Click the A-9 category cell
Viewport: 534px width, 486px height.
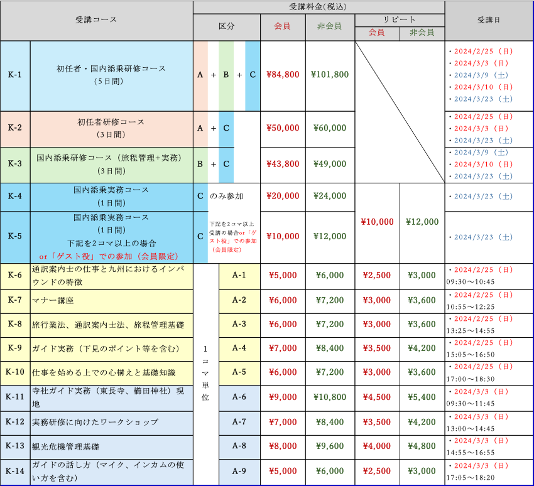[239, 472]
